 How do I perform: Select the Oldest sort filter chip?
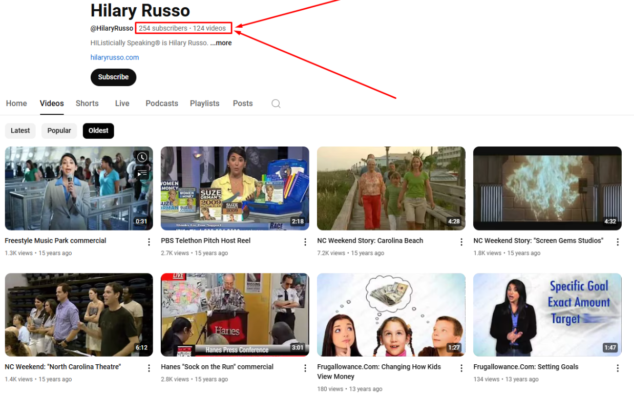[x=98, y=131]
